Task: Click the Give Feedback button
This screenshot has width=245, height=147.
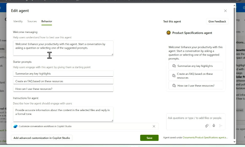Action: pyautogui.click(x=217, y=21)
